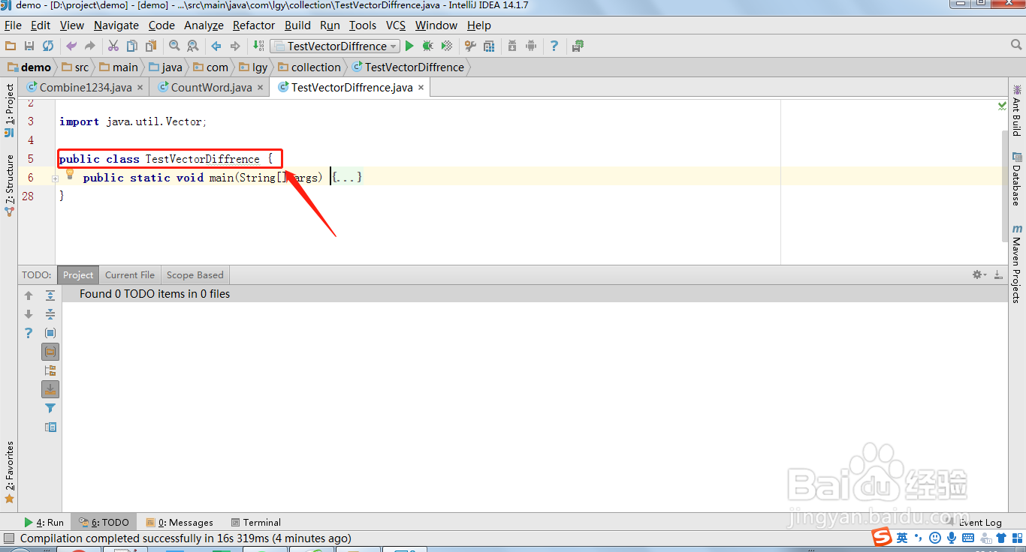Click the Save All floppy disk icon

tap(29, 46)
